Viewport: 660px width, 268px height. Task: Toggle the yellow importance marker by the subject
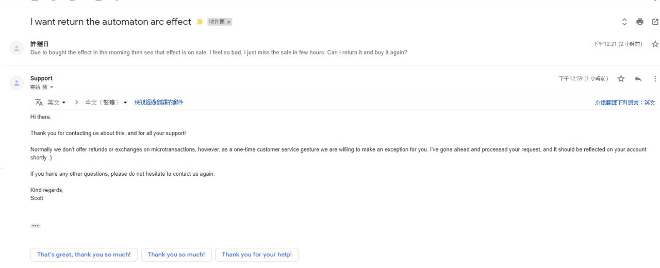[x=200, y=22]
